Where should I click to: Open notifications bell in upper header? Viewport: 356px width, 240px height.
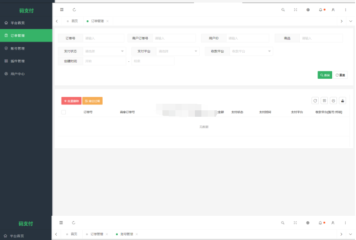pyautogui.click(x=320, y=10)
